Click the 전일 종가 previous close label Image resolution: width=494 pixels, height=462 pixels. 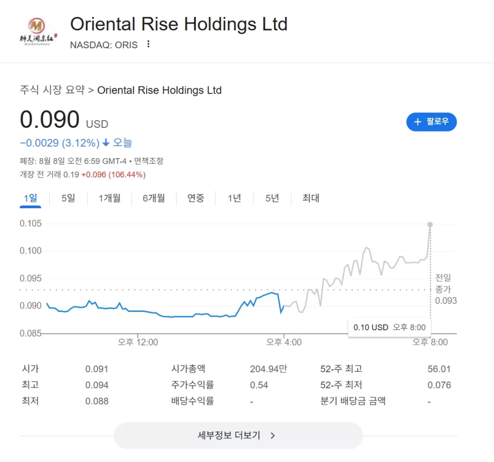(x=443, y=284)
